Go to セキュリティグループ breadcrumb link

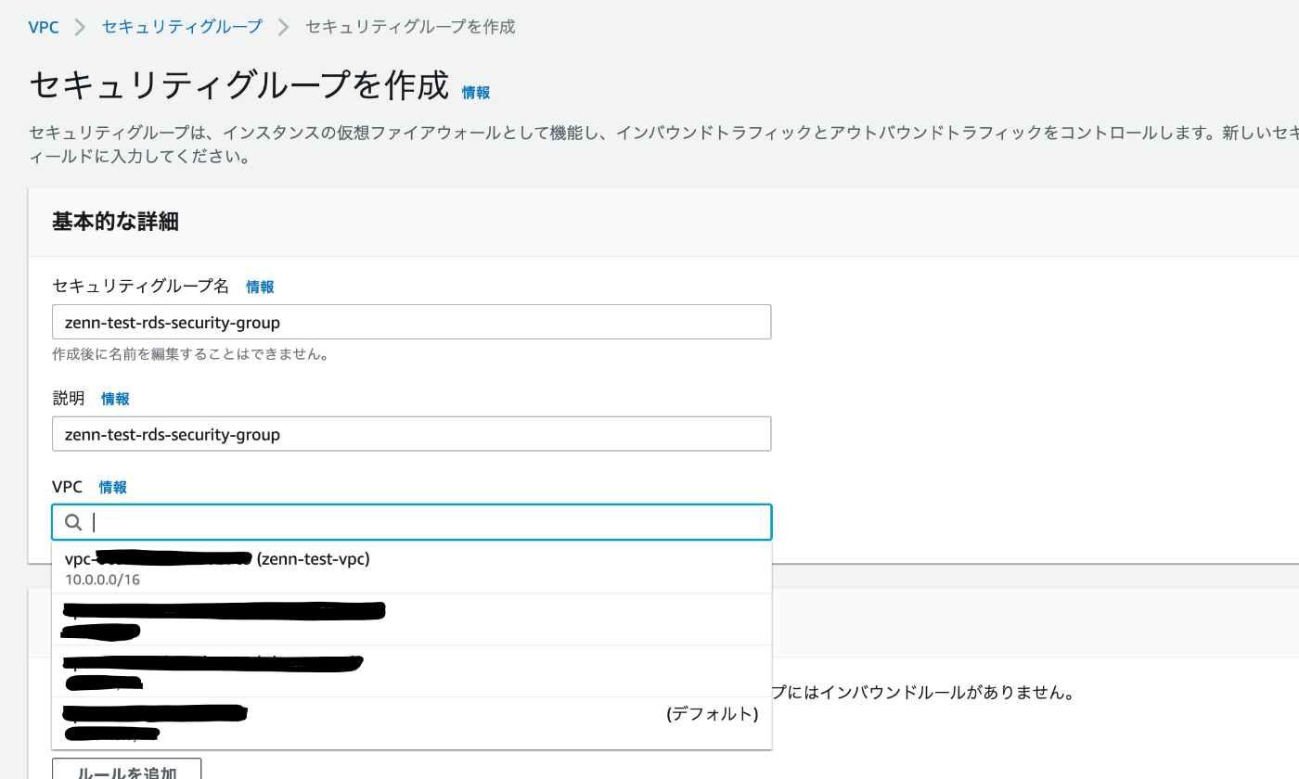point(182,27)
